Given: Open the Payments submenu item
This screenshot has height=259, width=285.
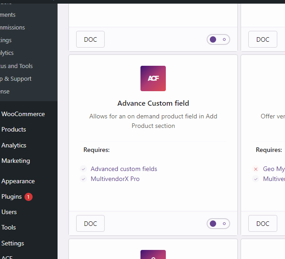Looking at the screenshot, I should click(x=8, y=15).
